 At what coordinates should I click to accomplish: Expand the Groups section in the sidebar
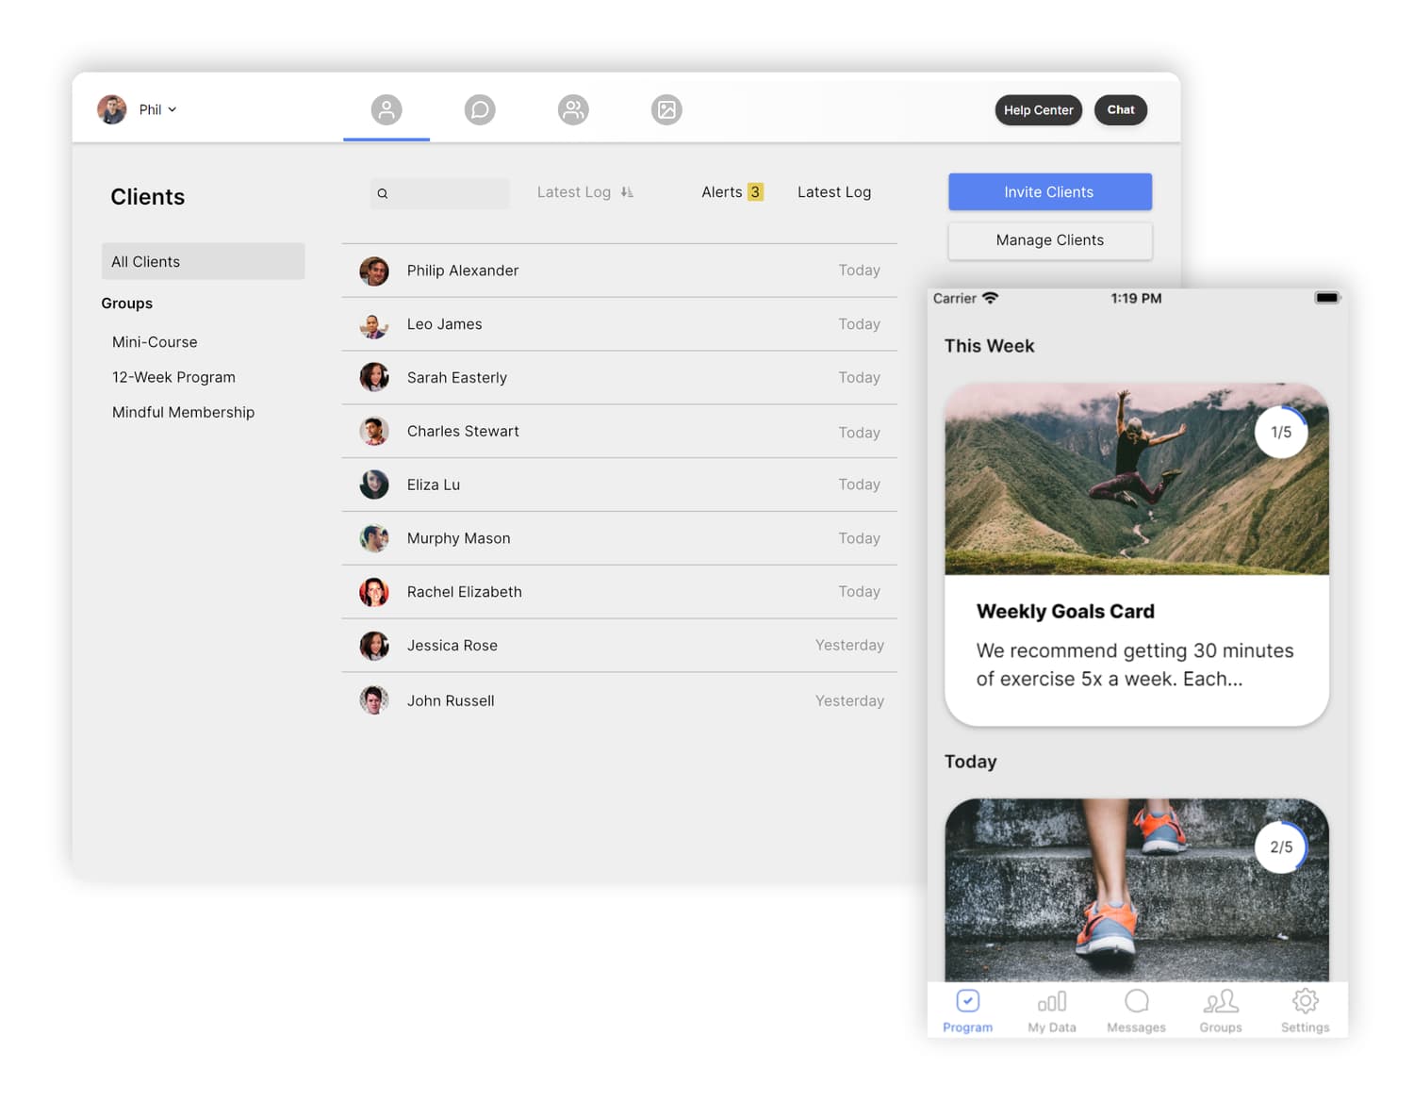[x=126, y=303]
